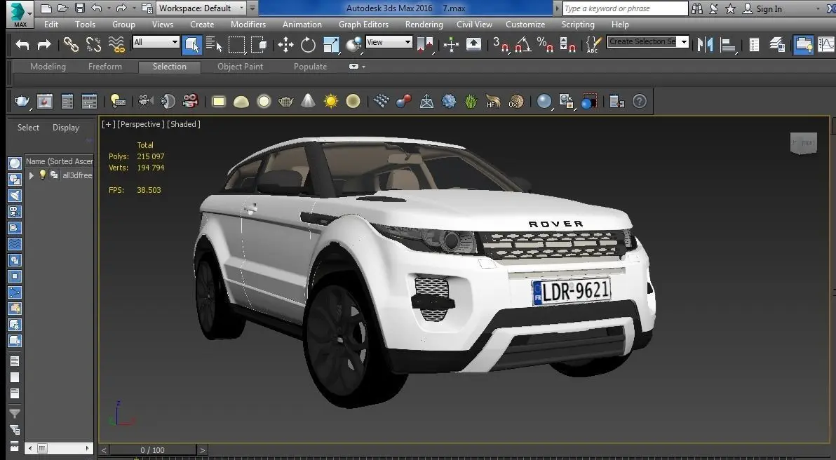This screenshot has height=460, width=836.
Task: Open the Create Selection Set dropdown
Action: click(x=648, y=41)
